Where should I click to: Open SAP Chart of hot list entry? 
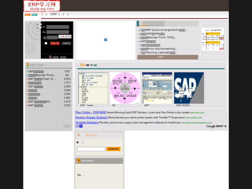[42, 79]
